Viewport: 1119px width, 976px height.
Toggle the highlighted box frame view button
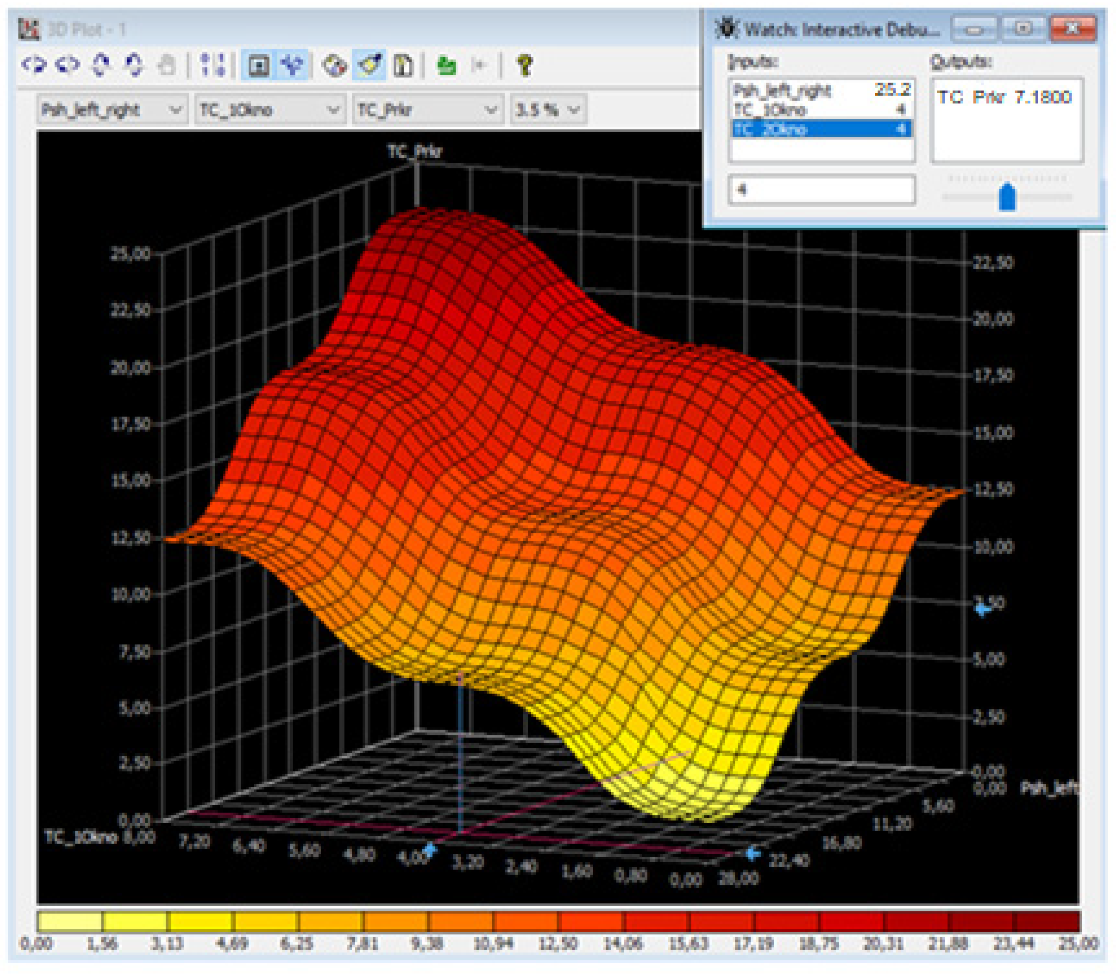(259, 66)
